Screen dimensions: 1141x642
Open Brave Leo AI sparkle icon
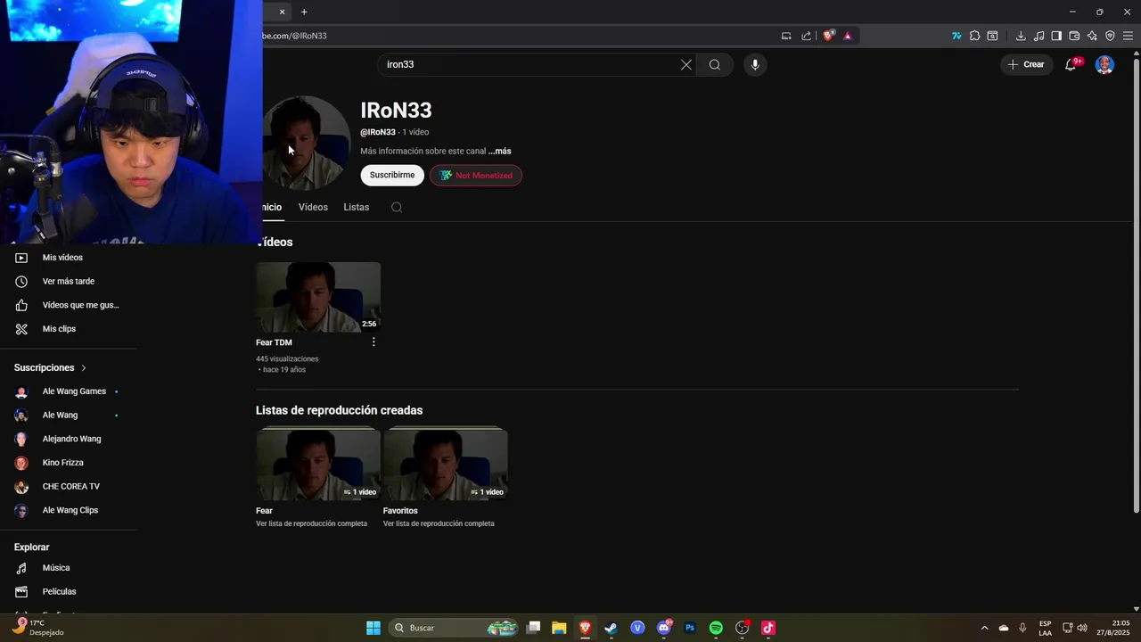click(1092, 36)
